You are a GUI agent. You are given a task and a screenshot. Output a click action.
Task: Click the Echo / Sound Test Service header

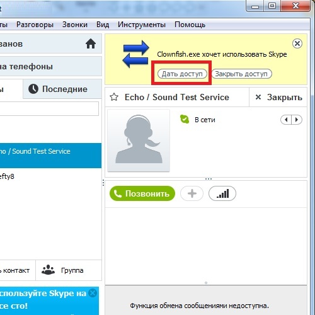(177, 97)
